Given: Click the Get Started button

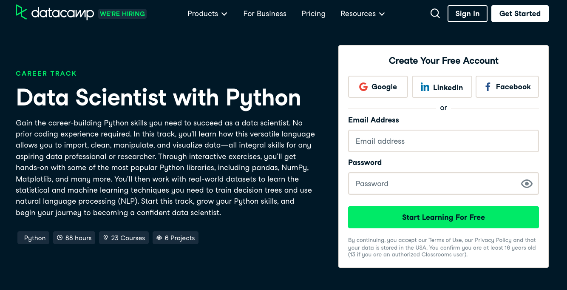Looking at the screenshot, I should click(520, 14).
